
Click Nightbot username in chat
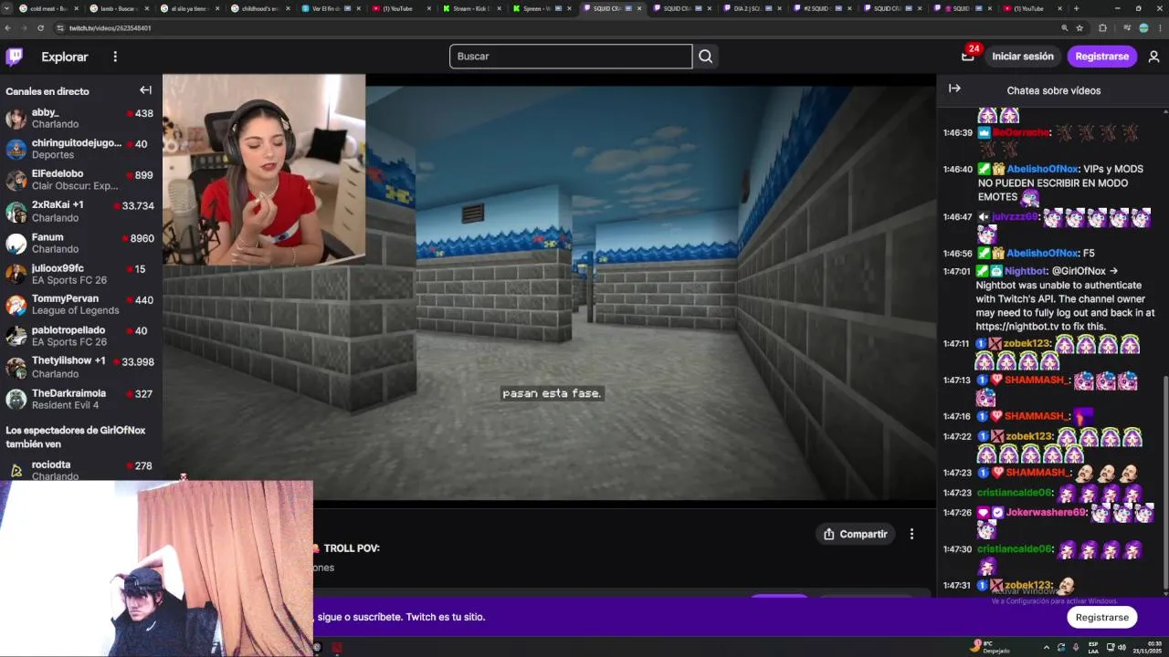pyautogui.click(x=1025, y=271)
